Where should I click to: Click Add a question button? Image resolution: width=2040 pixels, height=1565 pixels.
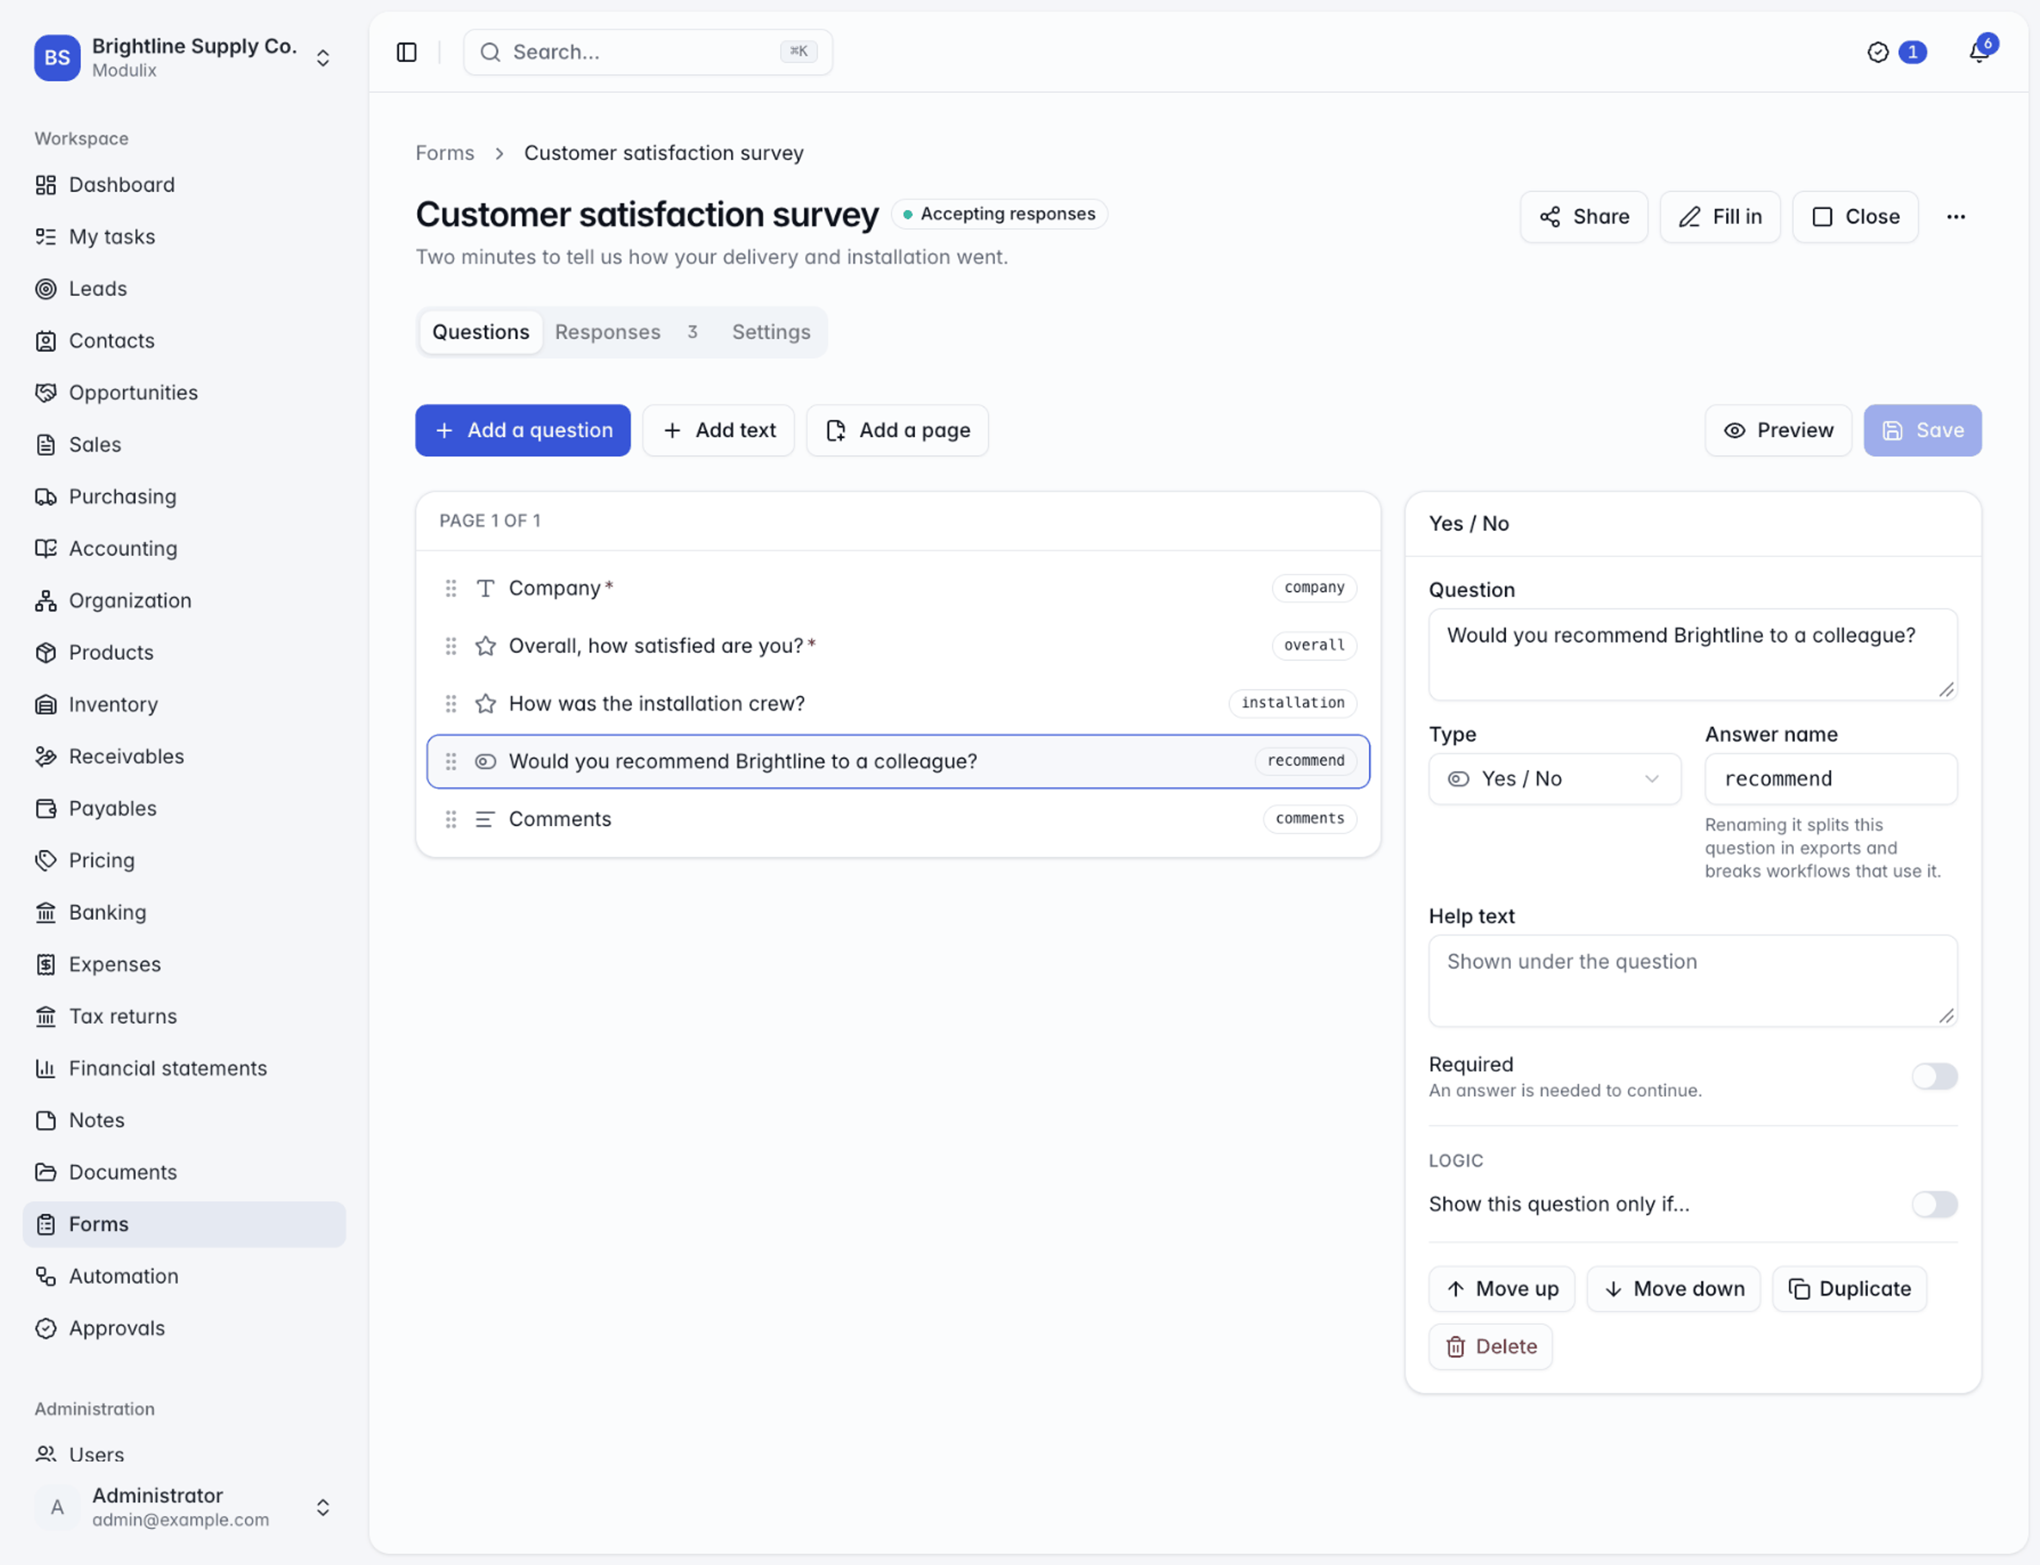click(x=523, y=430)
